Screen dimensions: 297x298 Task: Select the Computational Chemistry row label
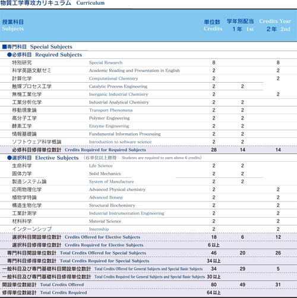pyautogui.click(x=113, y=79)
